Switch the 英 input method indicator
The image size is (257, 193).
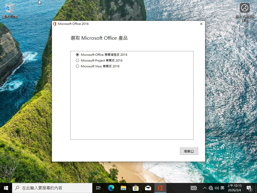(x=222, y=188)
